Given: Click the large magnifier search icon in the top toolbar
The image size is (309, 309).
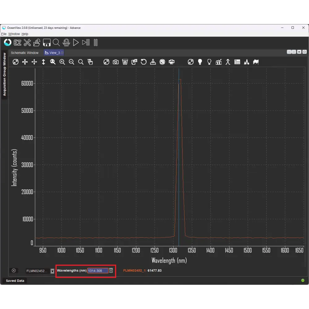Looking at the screenshot, I should click(x=56, y=43).
